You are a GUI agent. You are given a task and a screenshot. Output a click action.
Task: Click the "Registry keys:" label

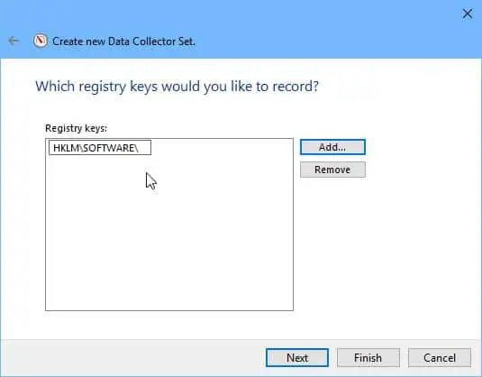(x=76, y=128)
